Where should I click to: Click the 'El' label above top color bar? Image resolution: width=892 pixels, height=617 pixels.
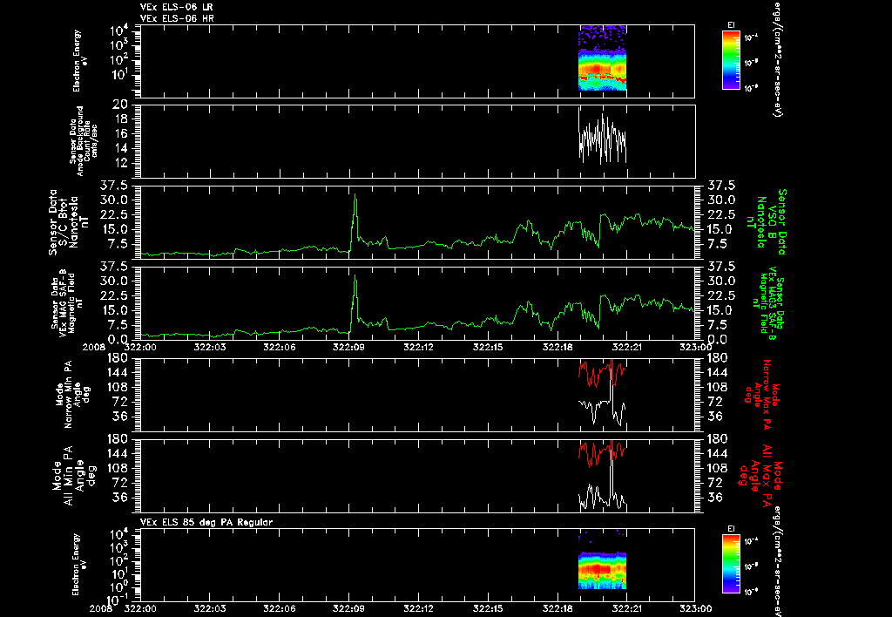click(x=731, y=24)
